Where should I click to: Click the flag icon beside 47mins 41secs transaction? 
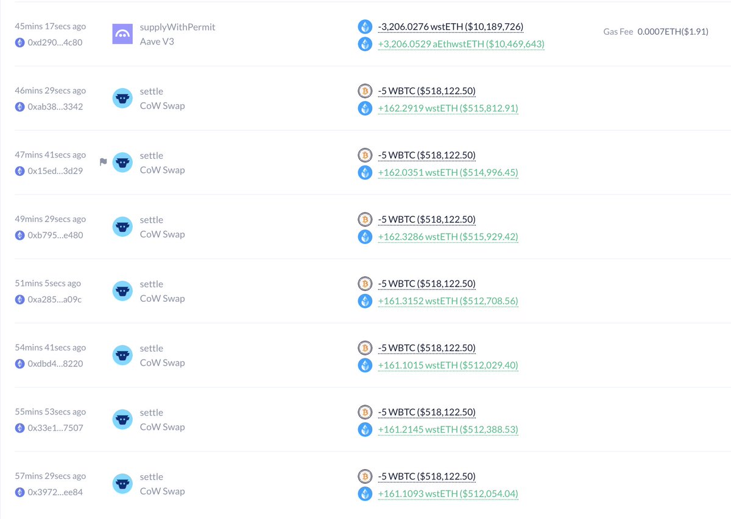[x=103, y=162]
